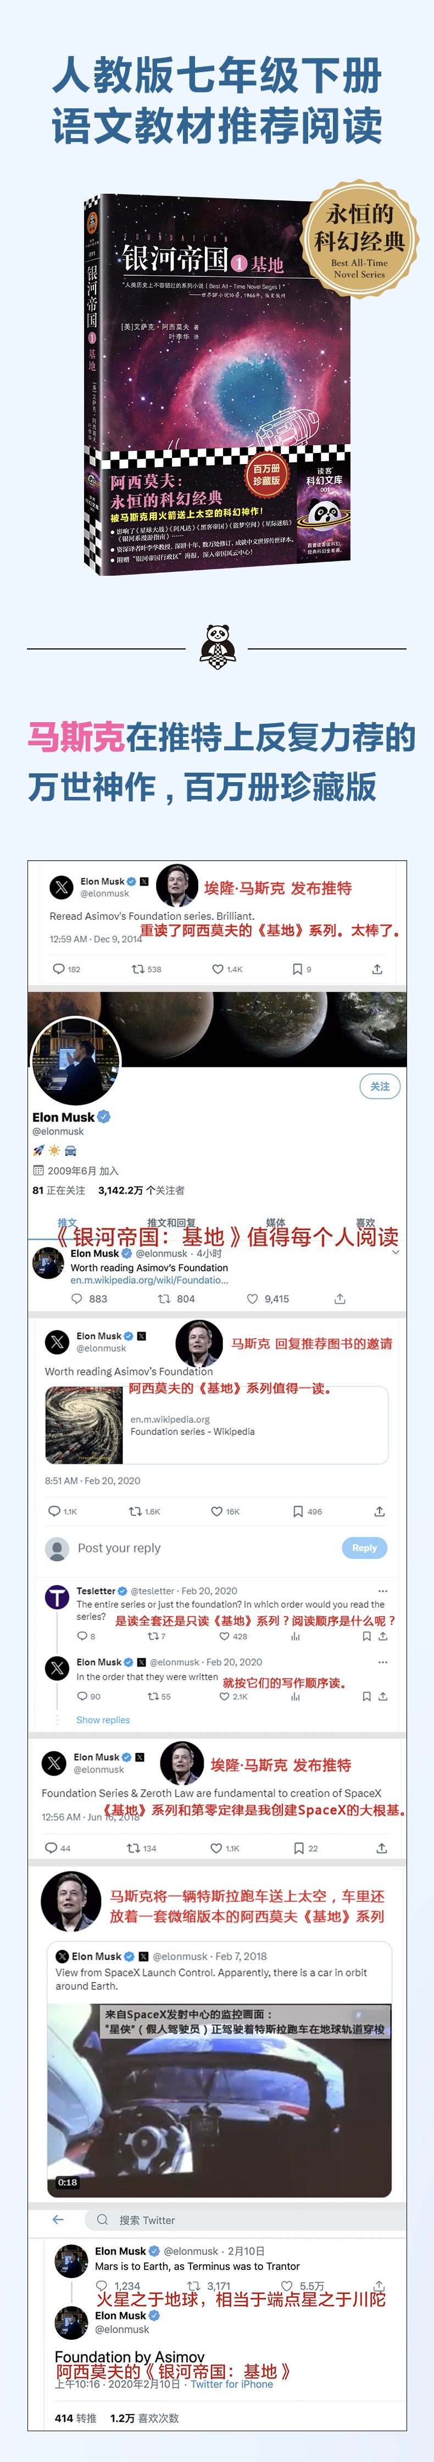Like the tweet with 9,415 likes
Screen dimensions: 434x2462
pos(253,1299)
